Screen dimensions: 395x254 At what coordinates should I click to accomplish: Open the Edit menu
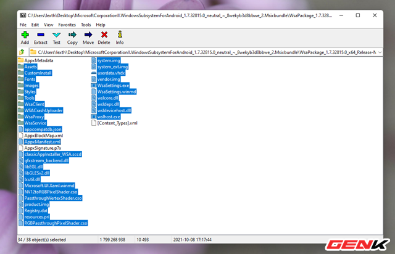pos(35,25)
